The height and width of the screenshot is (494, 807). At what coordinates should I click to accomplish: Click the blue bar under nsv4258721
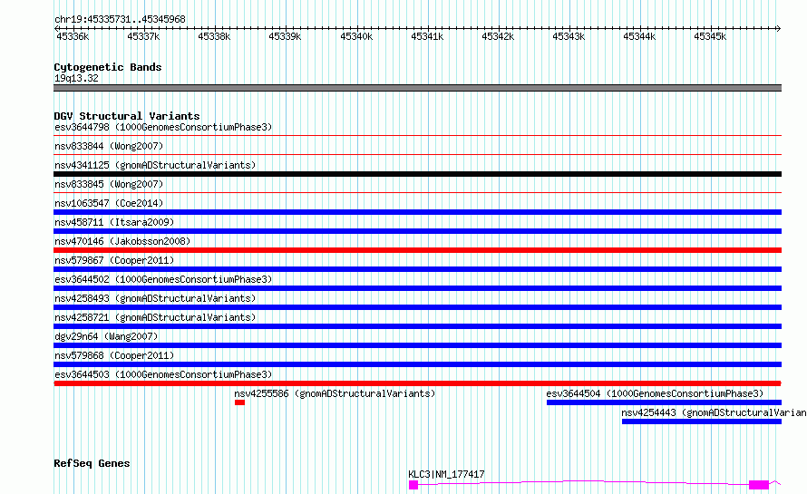(417, 326)
